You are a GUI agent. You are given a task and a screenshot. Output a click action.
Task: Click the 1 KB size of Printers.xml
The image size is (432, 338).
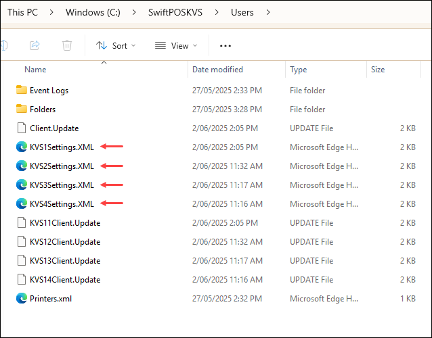408,299
